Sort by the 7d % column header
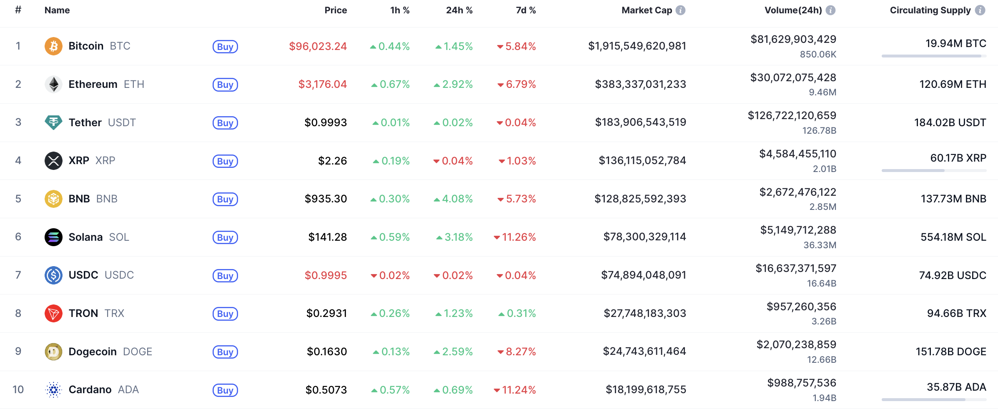Image resolution: width=998 pixels, height=409 pixels. [x=525, y=10]
